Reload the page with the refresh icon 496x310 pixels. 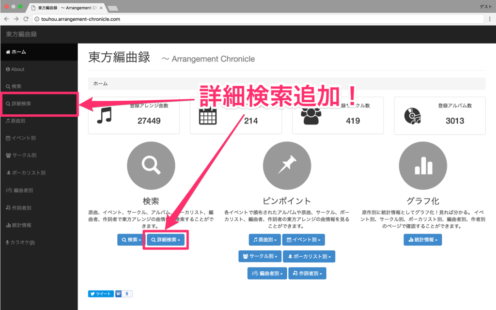(26, 19)
